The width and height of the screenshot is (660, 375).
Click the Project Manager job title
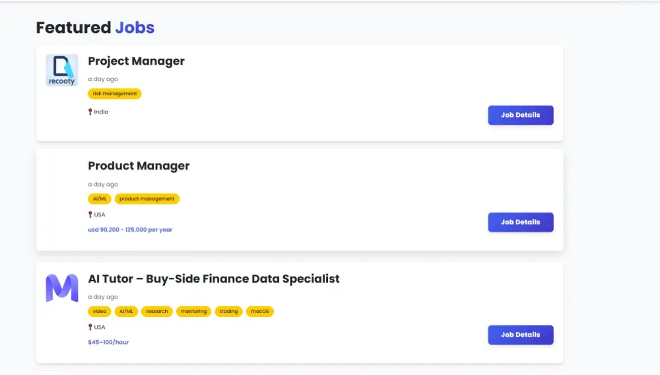point(136,61)
